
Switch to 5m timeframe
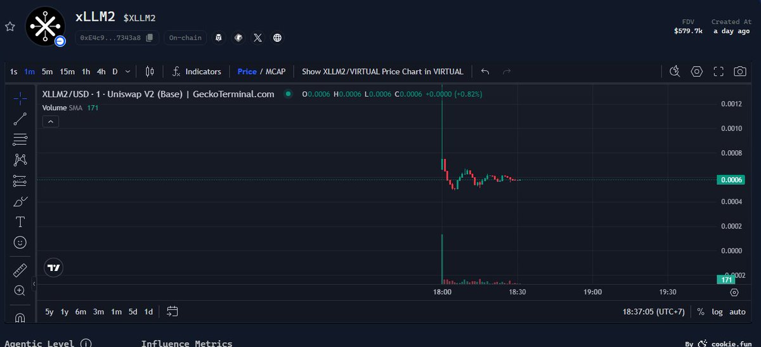(x=47, y=72)
